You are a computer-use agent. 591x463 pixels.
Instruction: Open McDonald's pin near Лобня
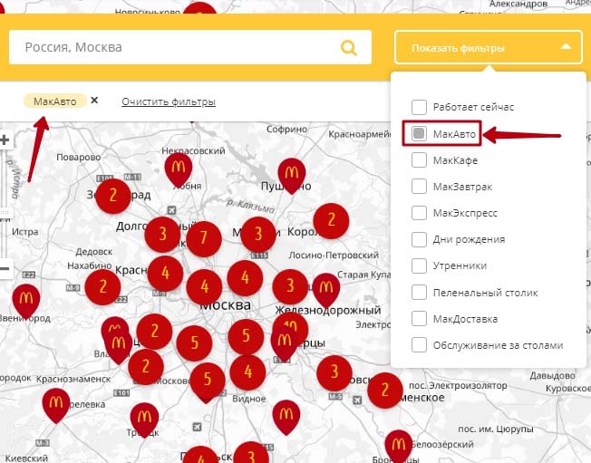coord(179,169)
